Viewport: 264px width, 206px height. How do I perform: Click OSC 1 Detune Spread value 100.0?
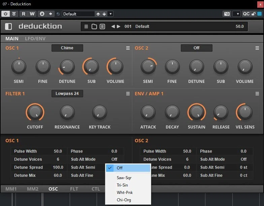pos(58,167)
